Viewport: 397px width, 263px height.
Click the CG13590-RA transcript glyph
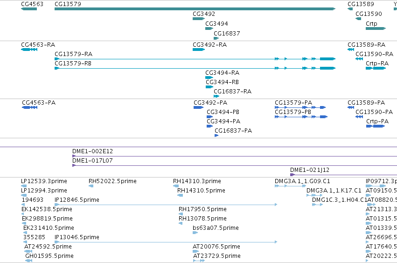(x=359, y=59)
